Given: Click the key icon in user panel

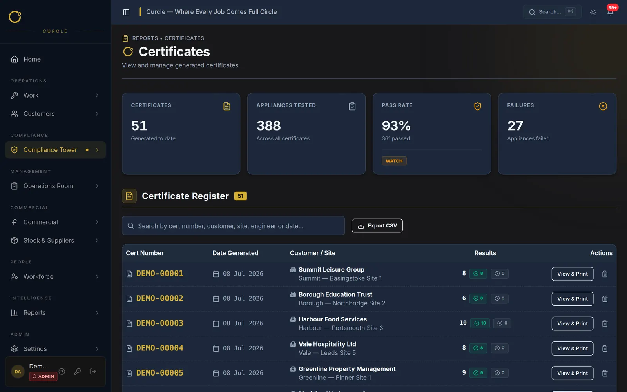Looking at the screenshot, I should coord(78,371).
